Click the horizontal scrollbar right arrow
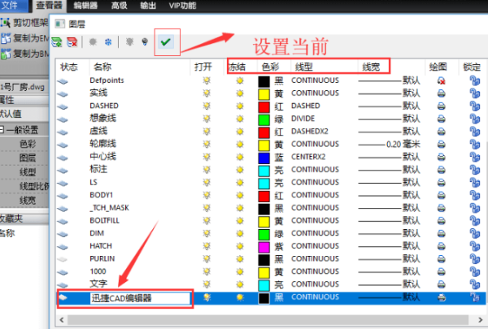This screenshot has width=488, height=329. (x=480, y=320)
